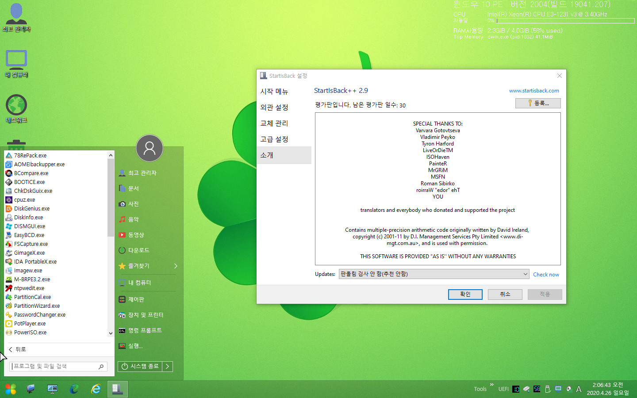Click the clock on taskbar

tap(608, 389)
